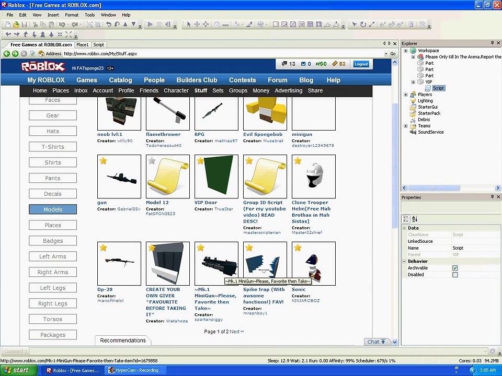Screen dimensions: 502x376
Task: Open the Catalog navigation tab
Action: point(120,80)
